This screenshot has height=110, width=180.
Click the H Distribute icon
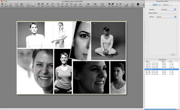(x=95, y=5)
